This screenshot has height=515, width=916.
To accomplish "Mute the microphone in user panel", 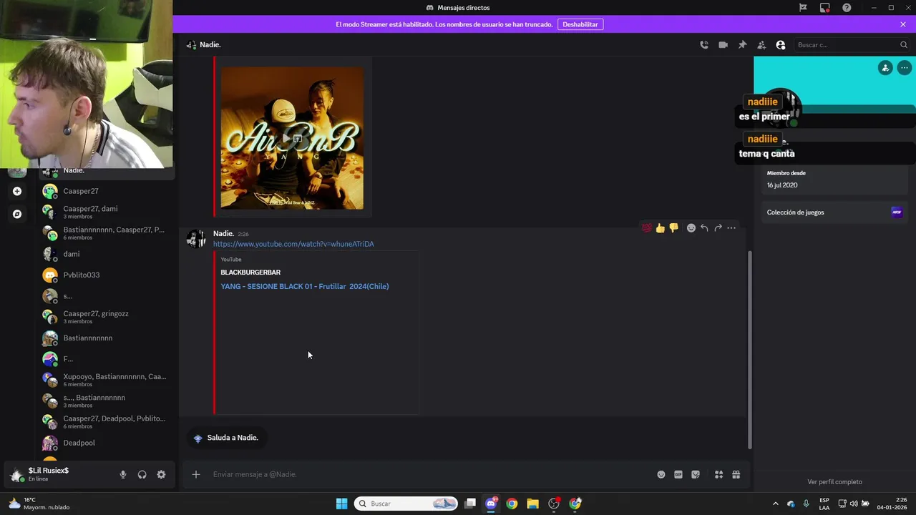I will click(123, 474).
